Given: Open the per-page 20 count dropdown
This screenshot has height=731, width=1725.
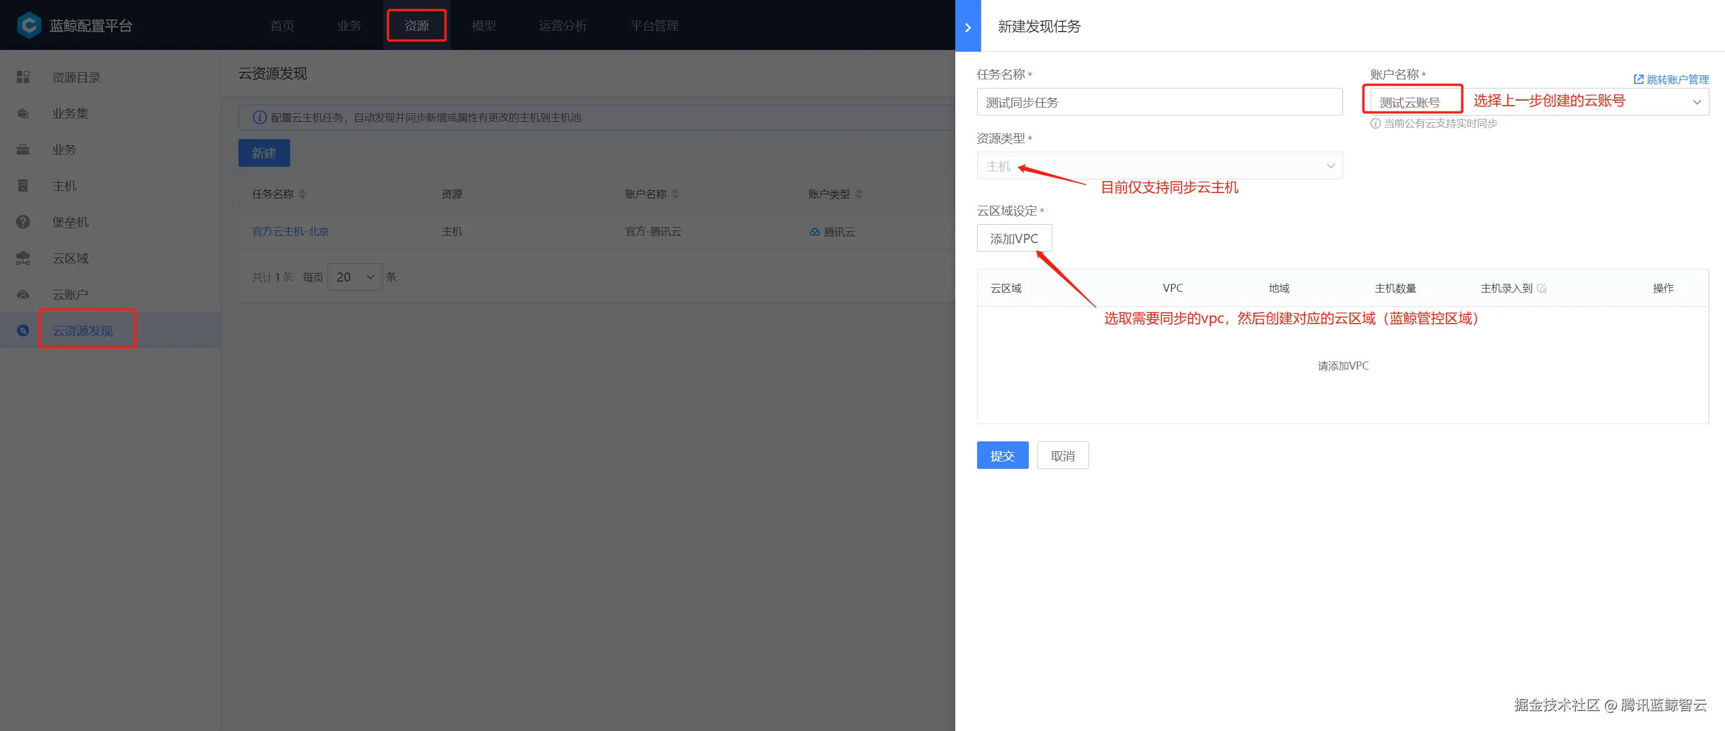Looking at the screenshot, I should (x=354, y=277).
